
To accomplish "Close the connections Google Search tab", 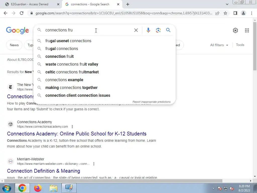I will click(118, 4).
